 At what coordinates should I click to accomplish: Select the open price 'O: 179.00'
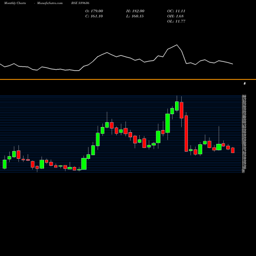click(94, 11)
